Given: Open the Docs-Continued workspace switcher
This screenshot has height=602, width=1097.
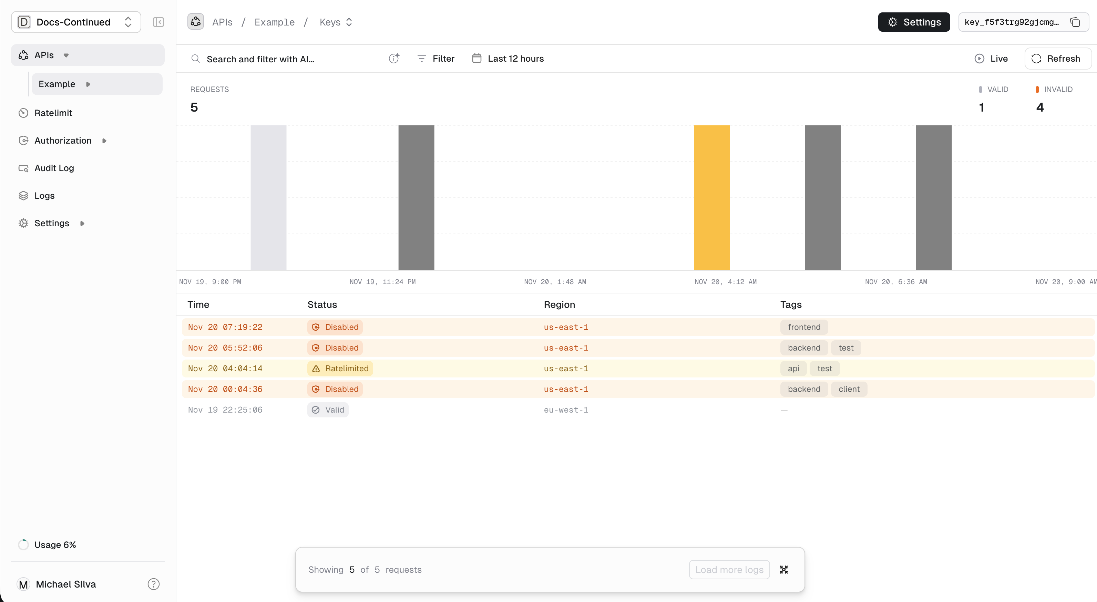Looking at the screenshot, I should (x=76, y=22).
